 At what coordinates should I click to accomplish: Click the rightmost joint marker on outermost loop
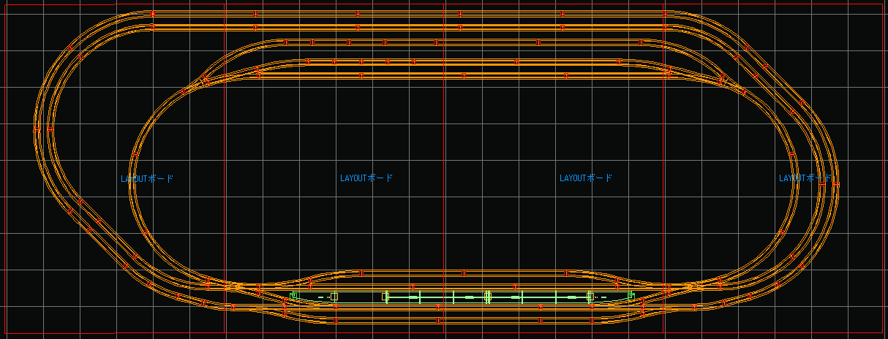(836, 186)
